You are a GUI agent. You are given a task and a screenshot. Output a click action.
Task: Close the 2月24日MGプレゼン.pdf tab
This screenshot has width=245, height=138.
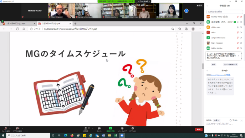click(70, 24)
